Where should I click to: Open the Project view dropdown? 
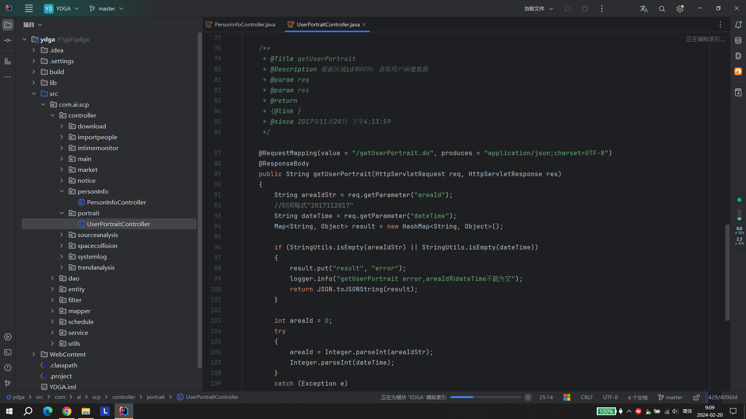pos(33,25)
